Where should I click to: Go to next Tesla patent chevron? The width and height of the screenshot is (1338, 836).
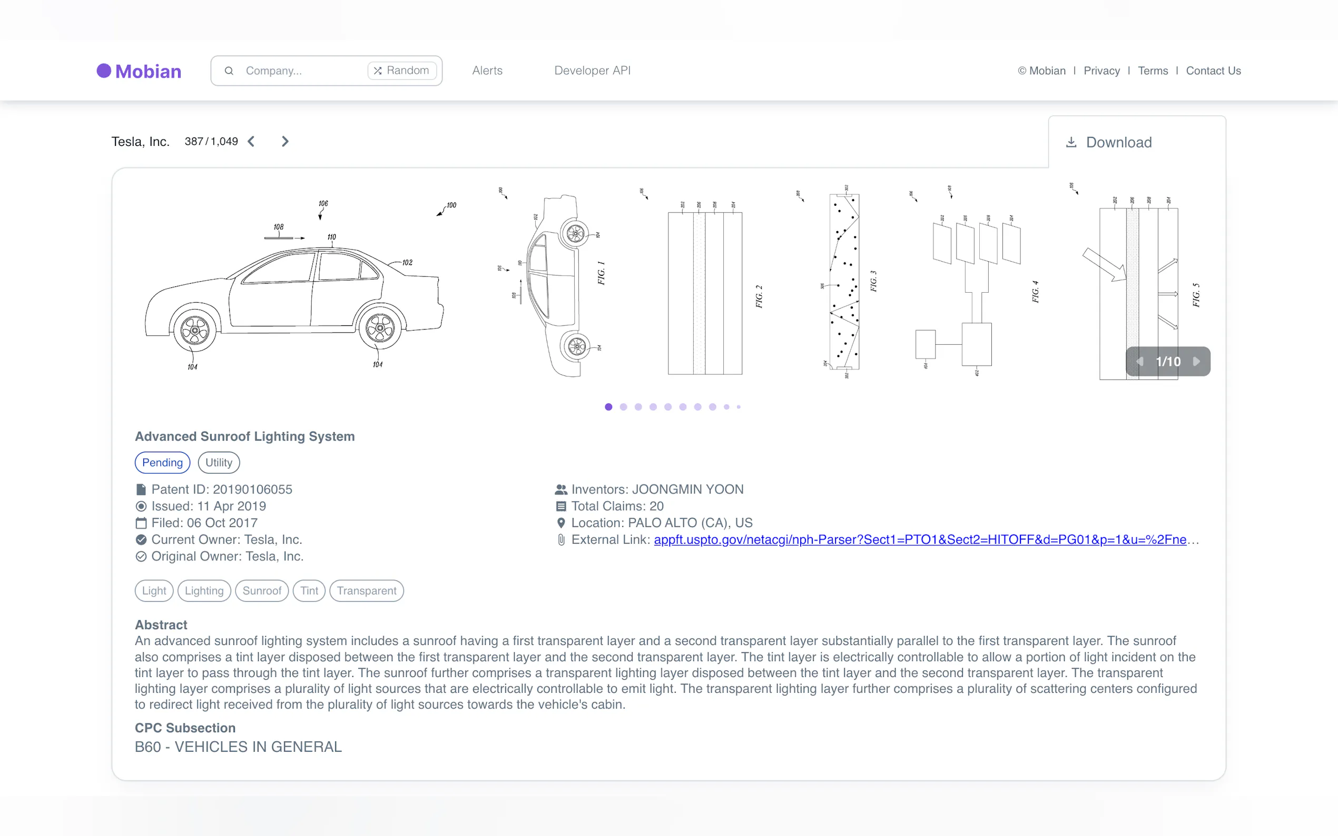tap(285, 142)
